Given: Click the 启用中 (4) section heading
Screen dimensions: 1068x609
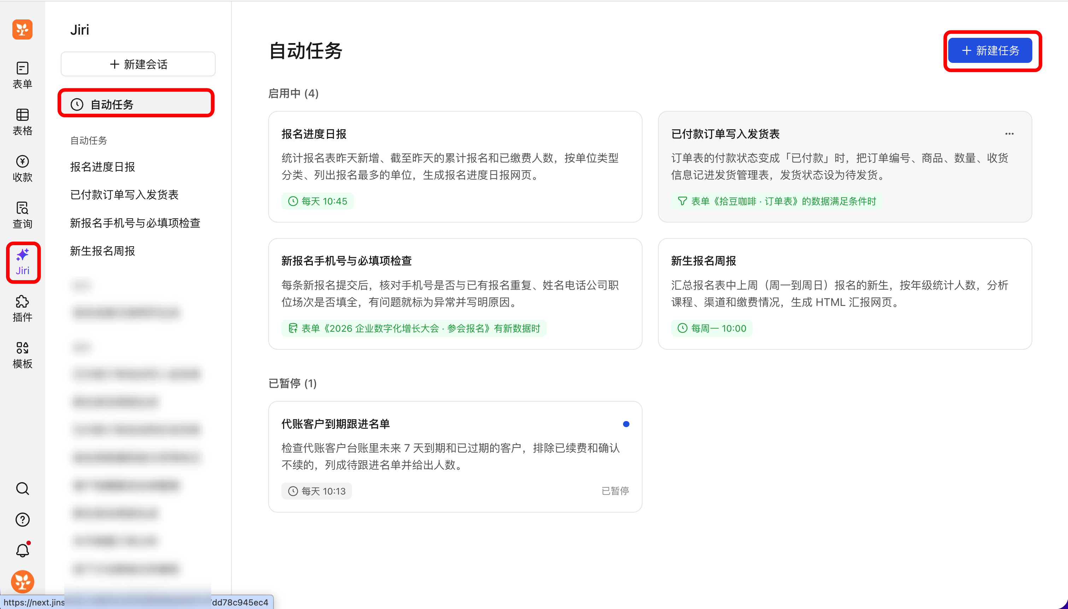Looking at the screenshot, I should 293,93.
